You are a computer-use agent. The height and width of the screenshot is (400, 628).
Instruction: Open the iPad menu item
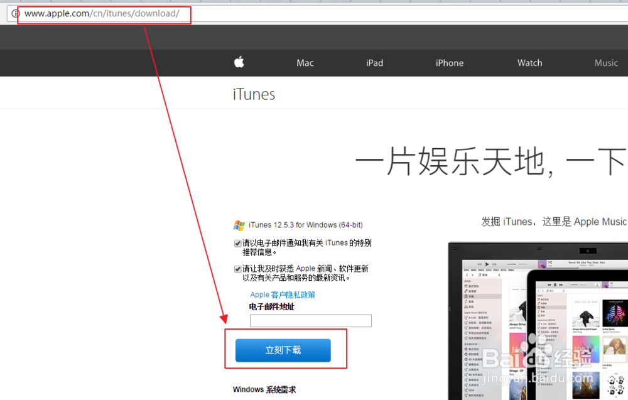pos(374,63)
